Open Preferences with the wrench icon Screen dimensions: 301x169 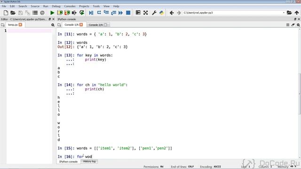154,13
